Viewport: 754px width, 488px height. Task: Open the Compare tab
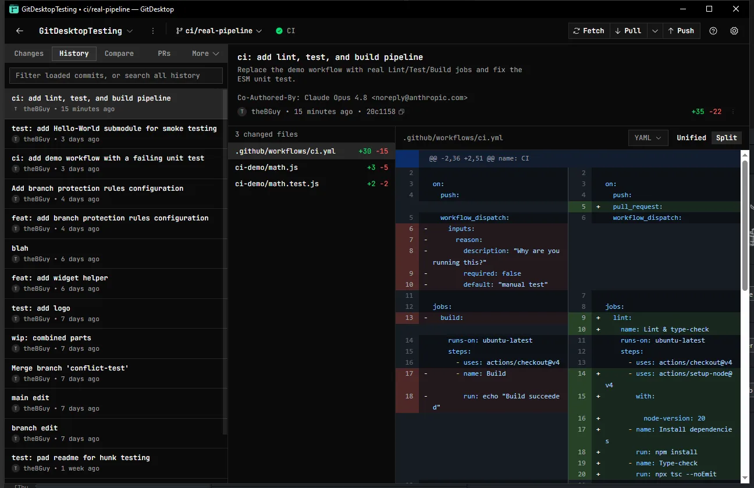point(119,54)
